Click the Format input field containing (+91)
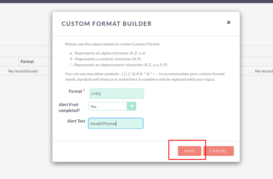This screenshot has height=179, width=273. pos(116,94)
